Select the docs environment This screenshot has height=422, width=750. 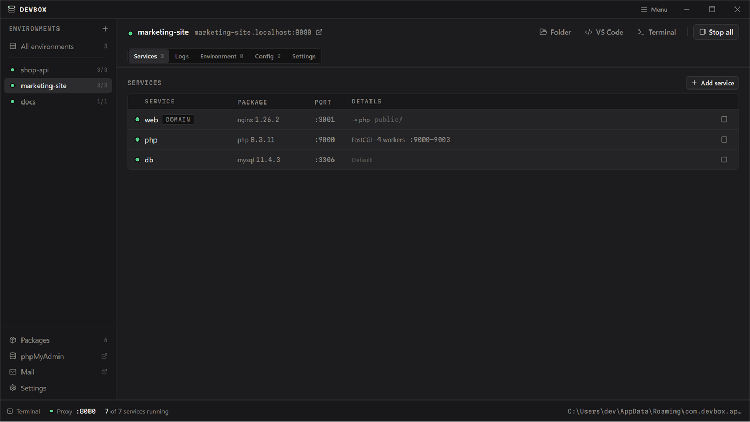pos(58,102)
